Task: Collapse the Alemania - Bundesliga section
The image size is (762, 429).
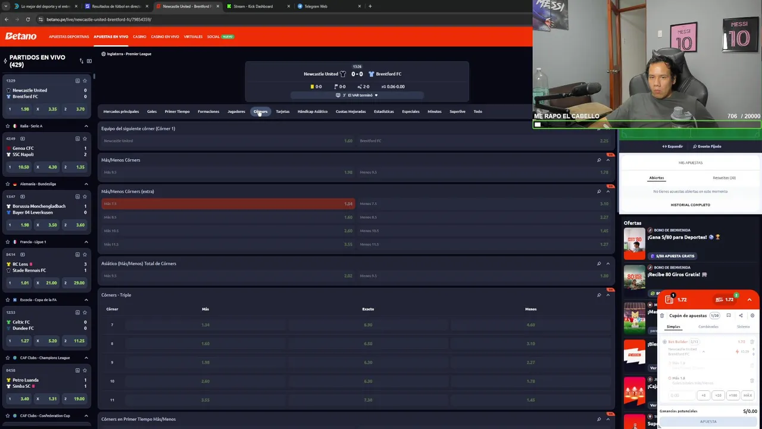Action: pyautogui.click(x=86, y=184)
